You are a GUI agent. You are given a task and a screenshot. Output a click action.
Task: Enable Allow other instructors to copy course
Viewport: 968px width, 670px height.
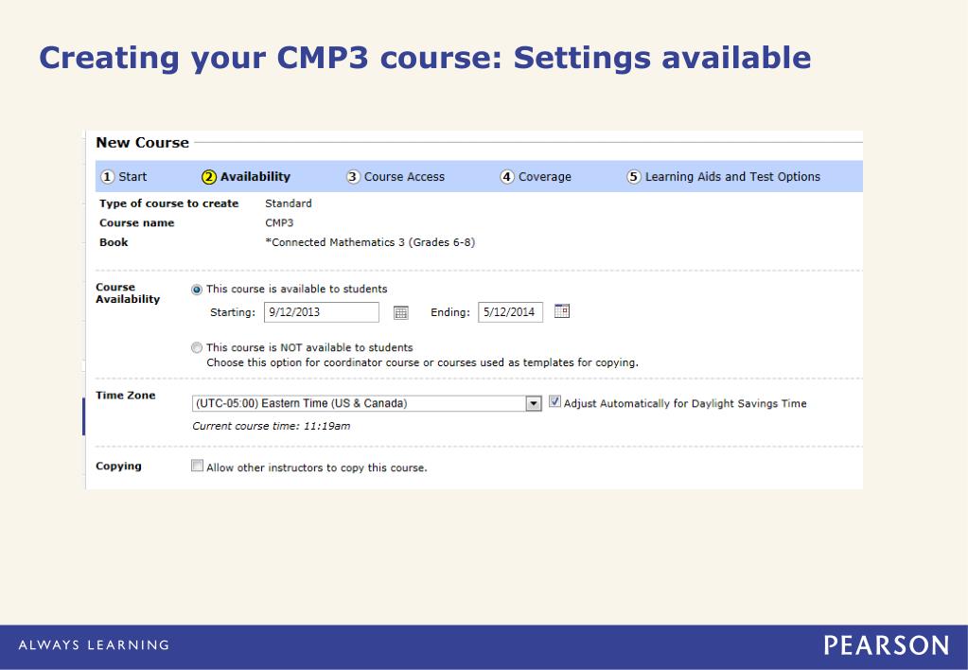(x=197, y=466)
